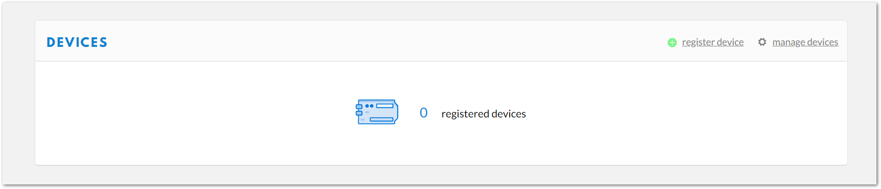Choose the settings cog in Devices header

pos(762,42)
